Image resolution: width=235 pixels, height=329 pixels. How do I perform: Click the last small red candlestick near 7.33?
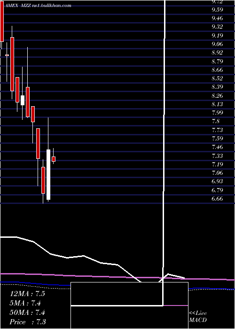coord(54,159)
